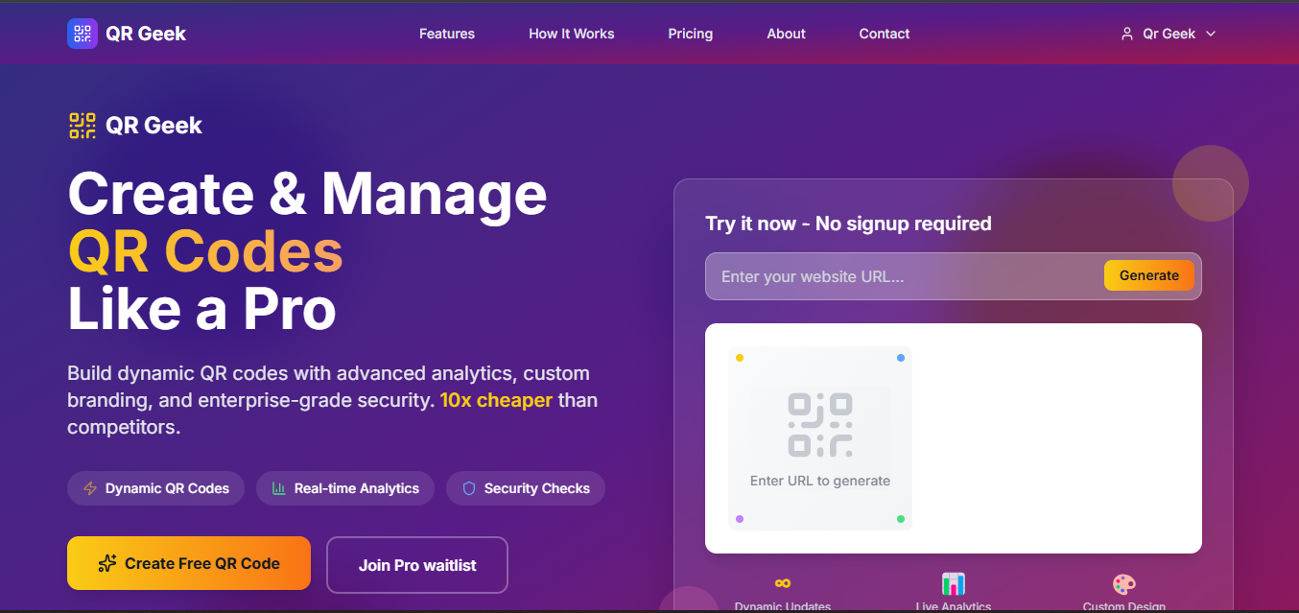The height and width of the screenshot is (613, 1299).
Task: Click the Live Analytics bar chart icon
Action: click(x=953, y=583)
